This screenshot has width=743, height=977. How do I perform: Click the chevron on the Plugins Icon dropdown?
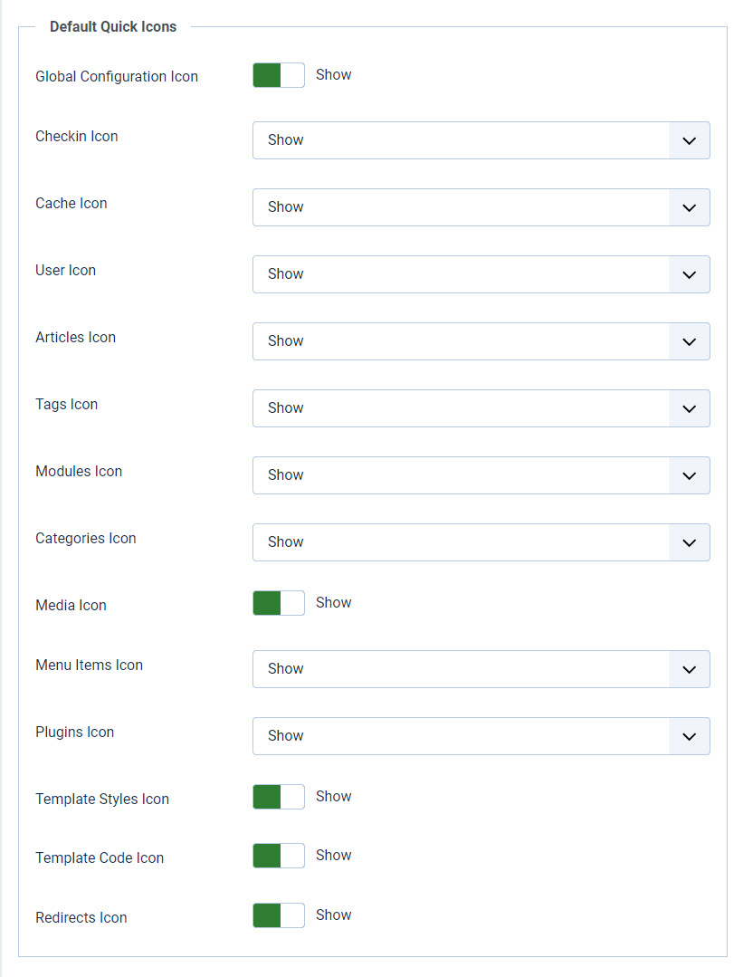pos(689,736)
